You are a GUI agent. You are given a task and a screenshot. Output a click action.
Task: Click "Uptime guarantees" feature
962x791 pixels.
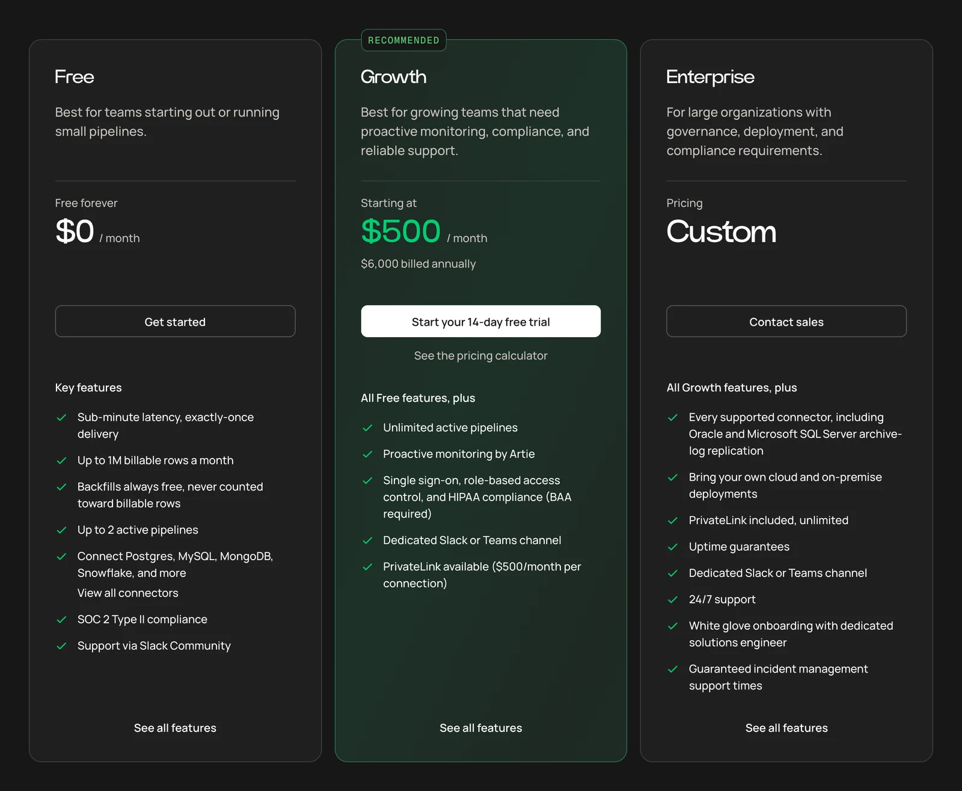(739, 547)
